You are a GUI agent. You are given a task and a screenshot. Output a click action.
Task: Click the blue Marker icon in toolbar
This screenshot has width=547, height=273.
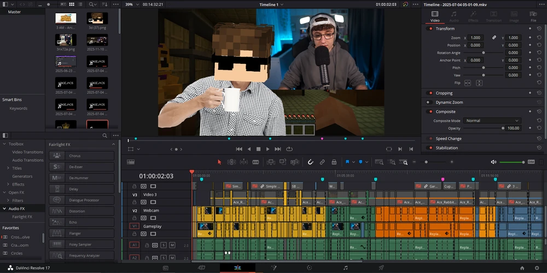click(360, 162)
